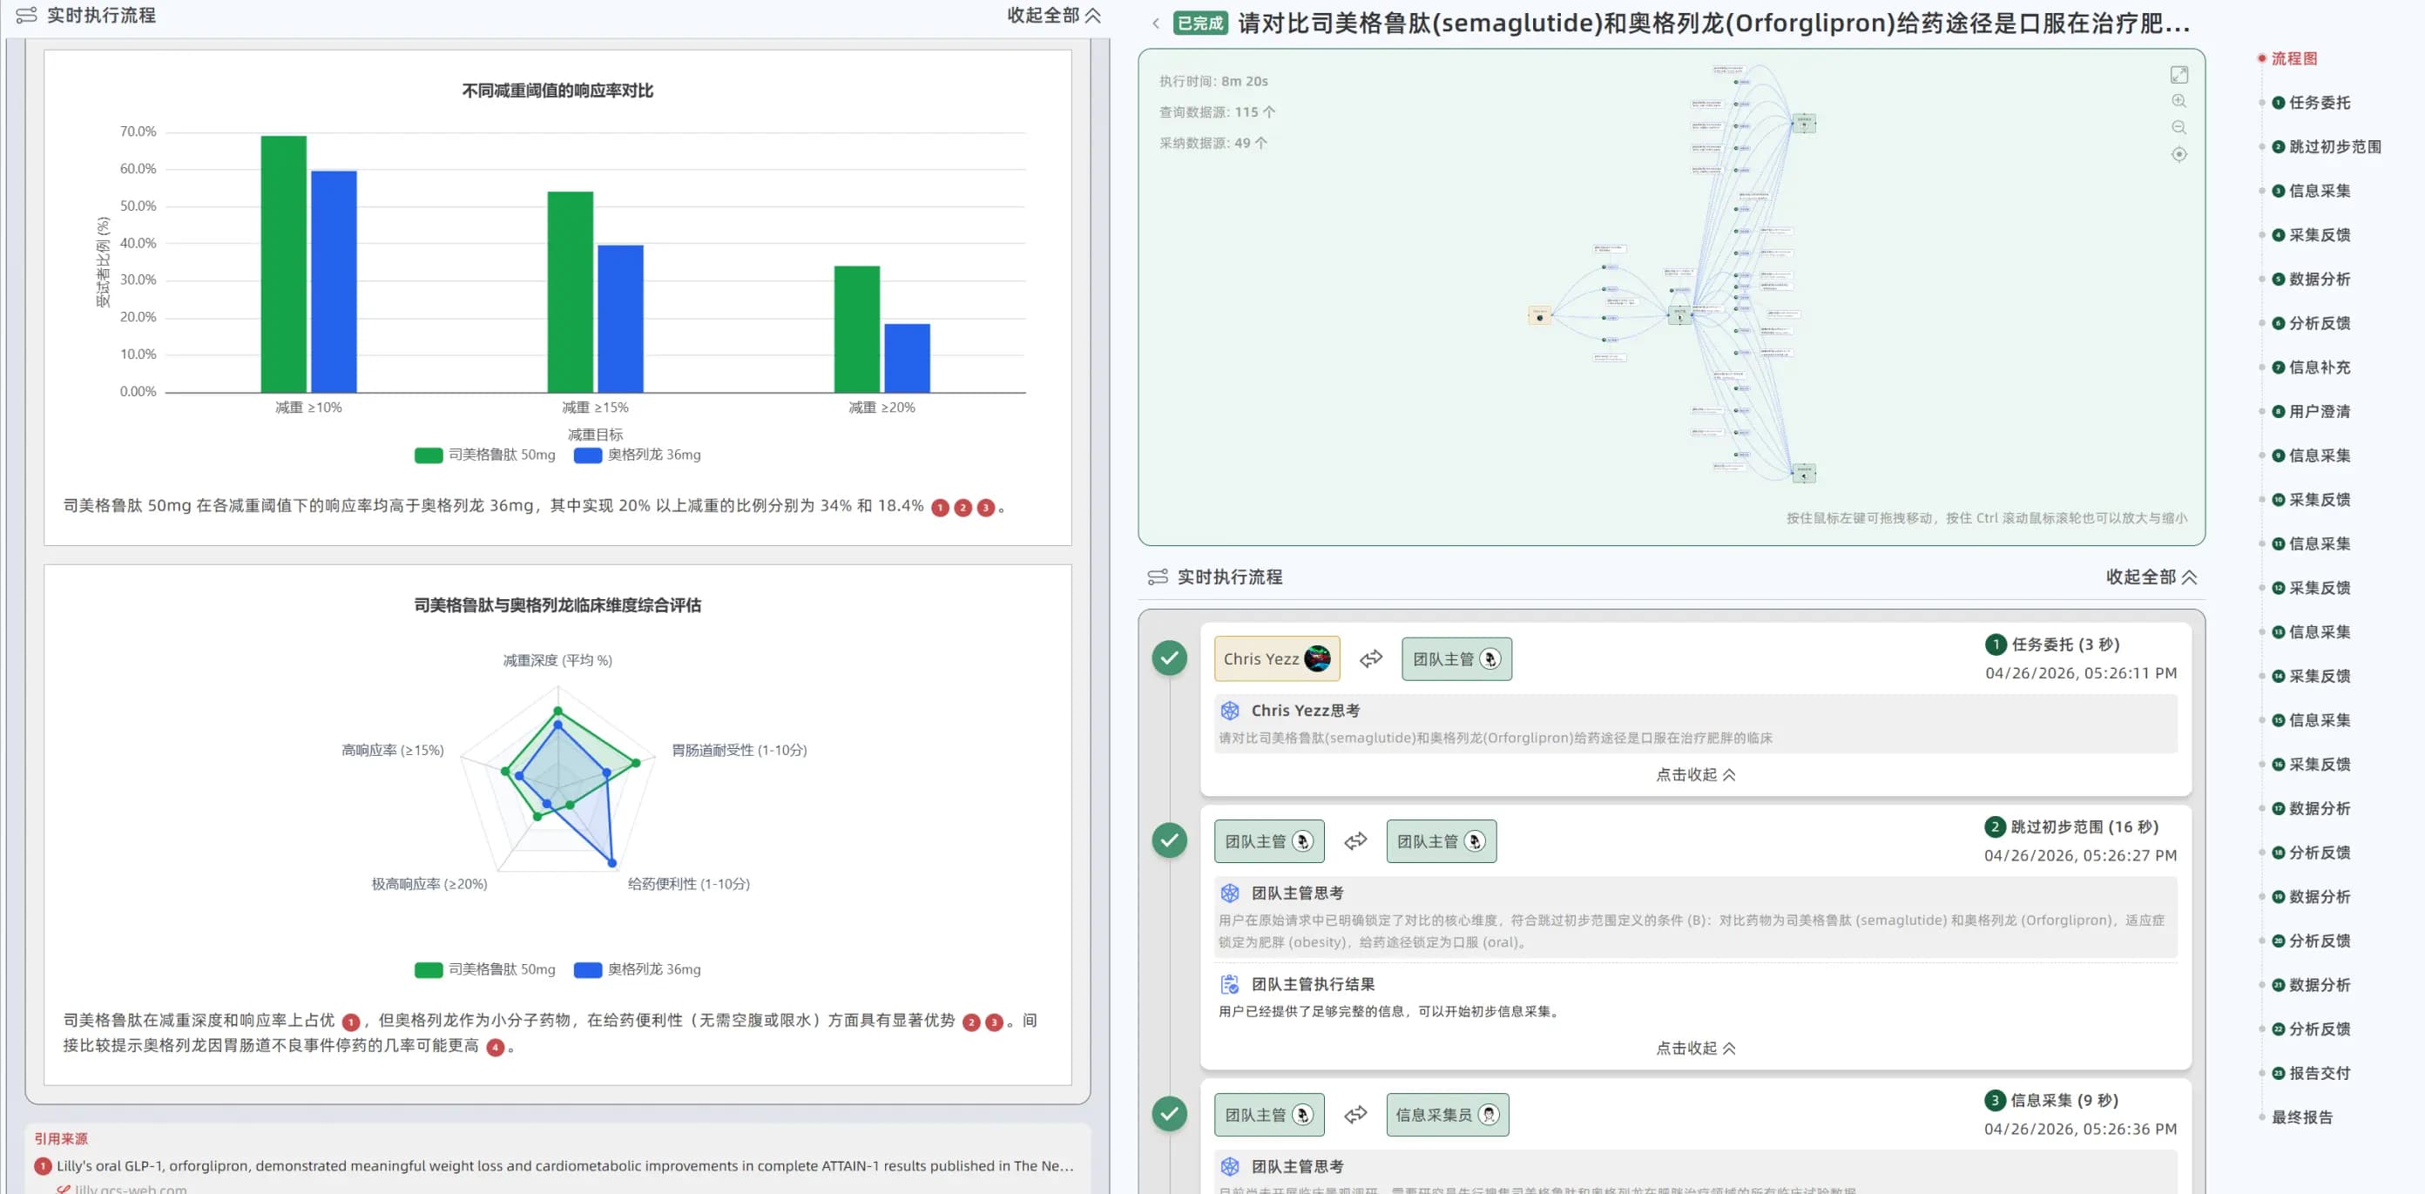Click the 执行时间: 8m 20s text
The height and width of the screenshot is (1194, 2425).
click(x=1213, y=81)
